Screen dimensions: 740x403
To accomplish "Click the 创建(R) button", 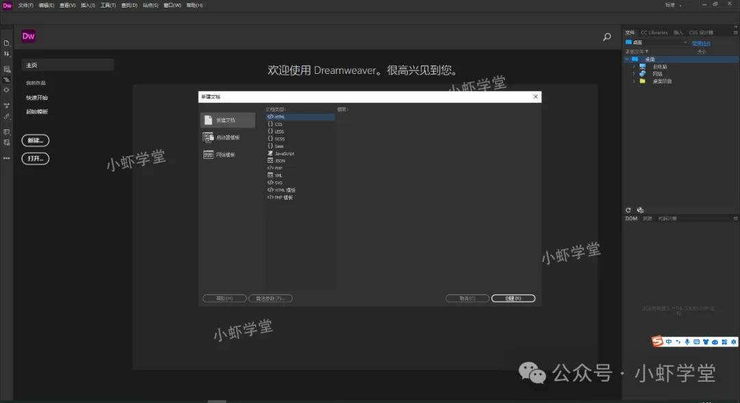I will (513, 298).
